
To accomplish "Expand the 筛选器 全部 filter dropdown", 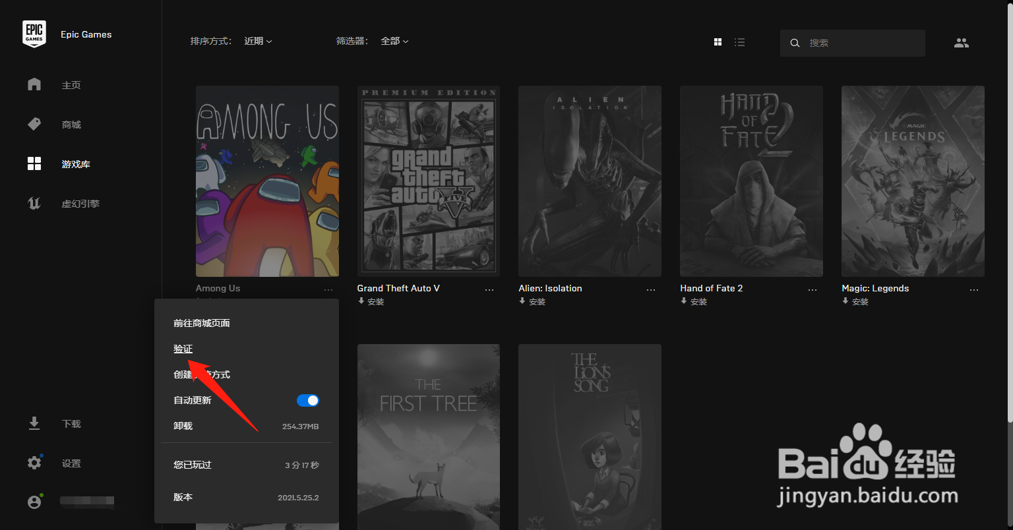I will (x=394, y=41).
